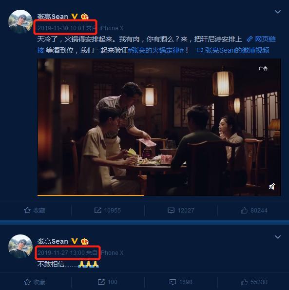The image size is (289, 290).
Task: Repost the second post showing 100
Action: (107, 282)
